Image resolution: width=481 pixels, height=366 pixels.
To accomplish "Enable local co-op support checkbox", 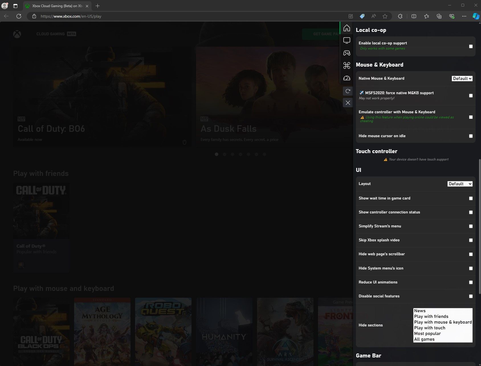I will tap(471, 46).
